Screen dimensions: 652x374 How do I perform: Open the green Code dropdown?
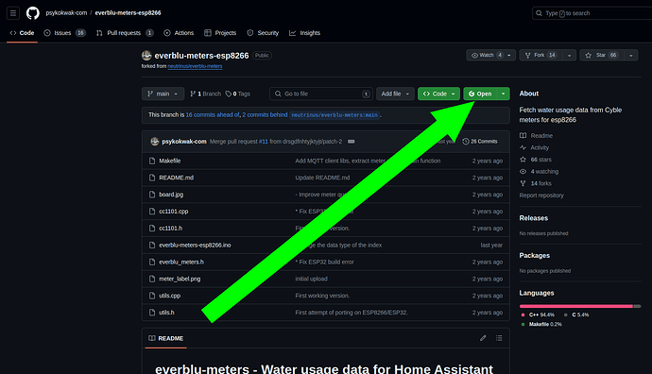pyautogui.click(x=438, y=93)
